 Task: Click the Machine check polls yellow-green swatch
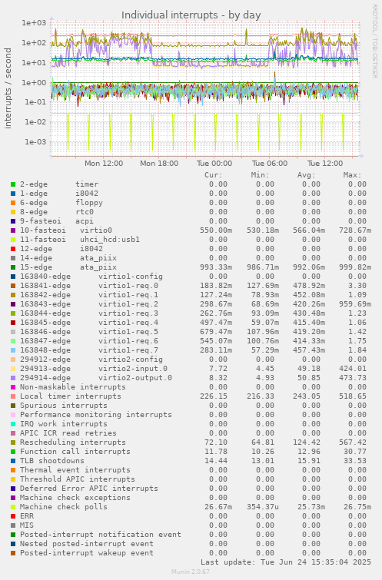click(x=13, y=507)
